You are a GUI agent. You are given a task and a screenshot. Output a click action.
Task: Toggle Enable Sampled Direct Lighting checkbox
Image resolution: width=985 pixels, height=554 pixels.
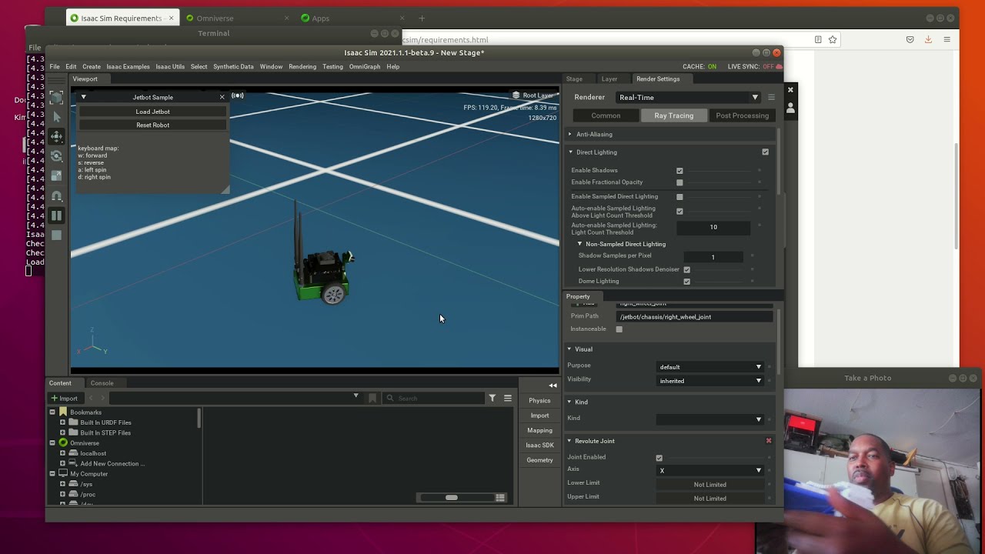tap(679, 197)
